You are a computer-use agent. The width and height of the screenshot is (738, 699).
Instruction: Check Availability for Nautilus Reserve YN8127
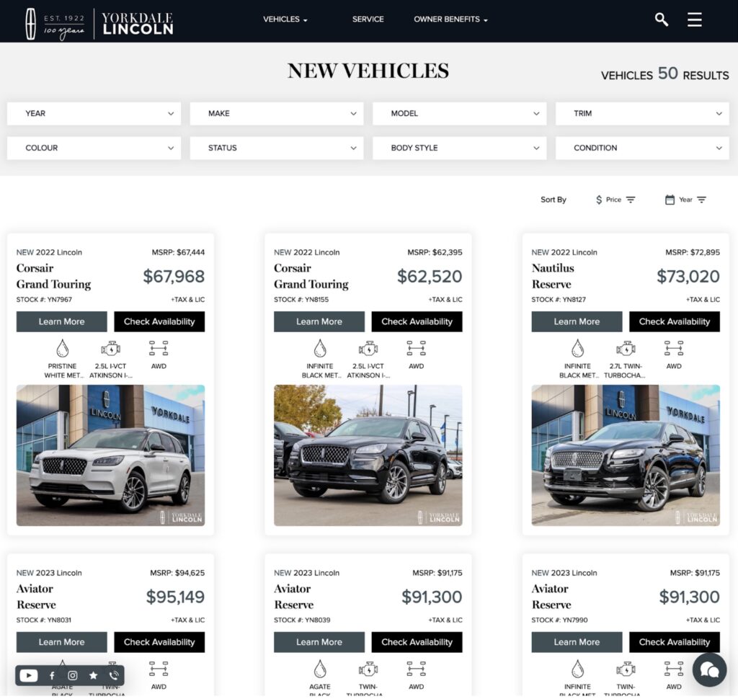click(x=674, y=321)
